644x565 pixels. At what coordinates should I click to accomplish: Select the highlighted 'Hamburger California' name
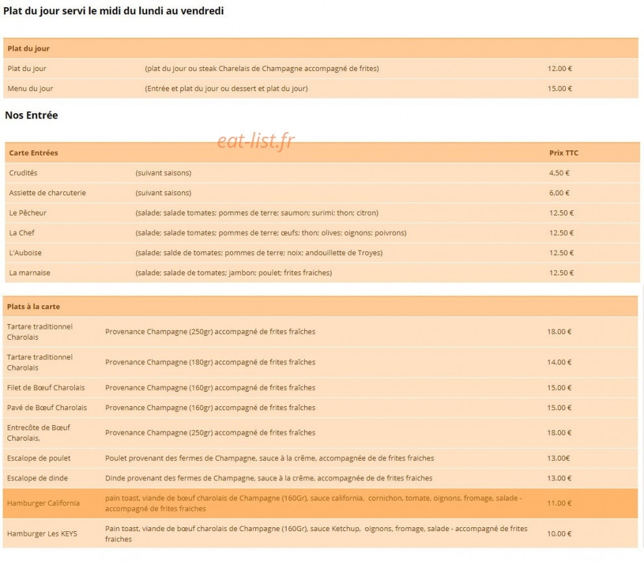pyautogui.click(x=43, y=503)
